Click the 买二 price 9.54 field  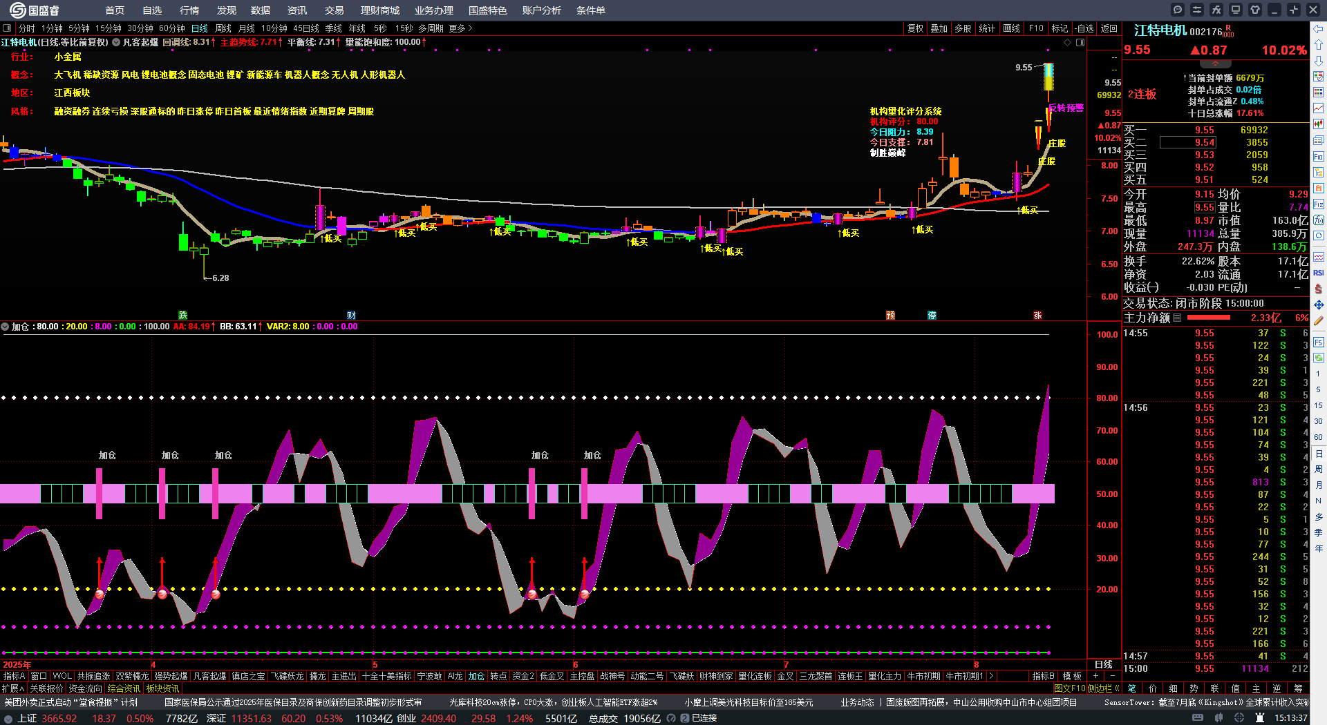point(1187,142)
